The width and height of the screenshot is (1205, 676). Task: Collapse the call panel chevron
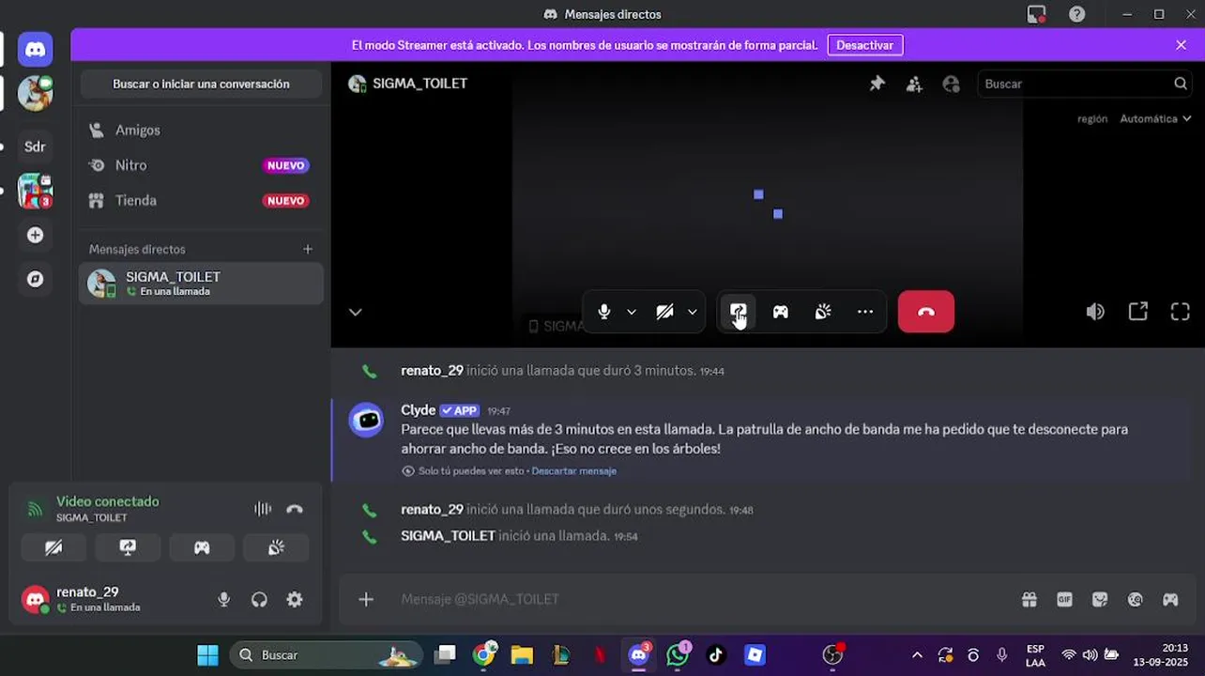[356, 312]
